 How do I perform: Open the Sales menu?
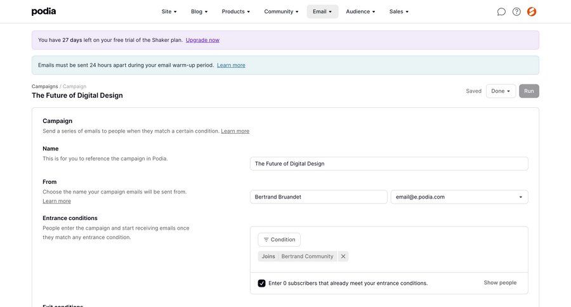[399, 11]
